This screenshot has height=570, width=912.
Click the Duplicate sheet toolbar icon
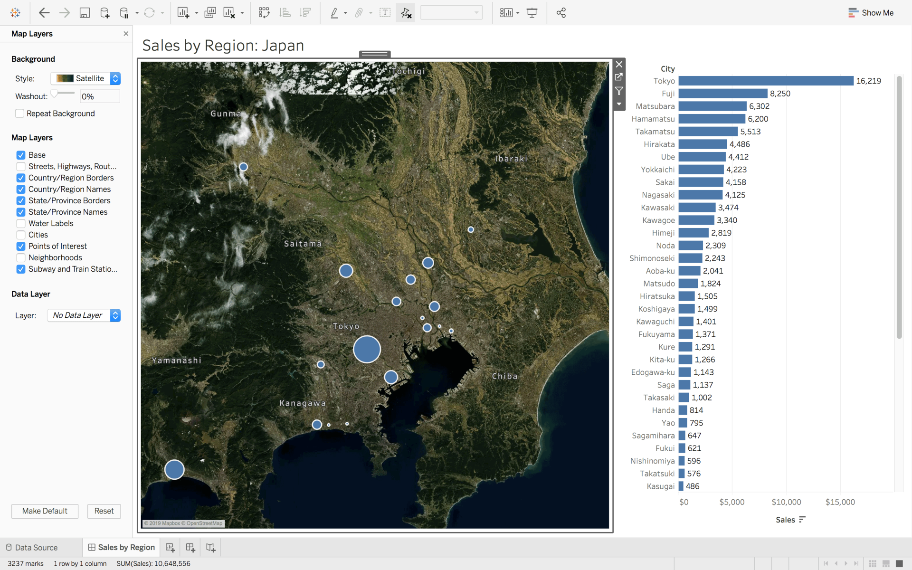[x=210, y=13]
